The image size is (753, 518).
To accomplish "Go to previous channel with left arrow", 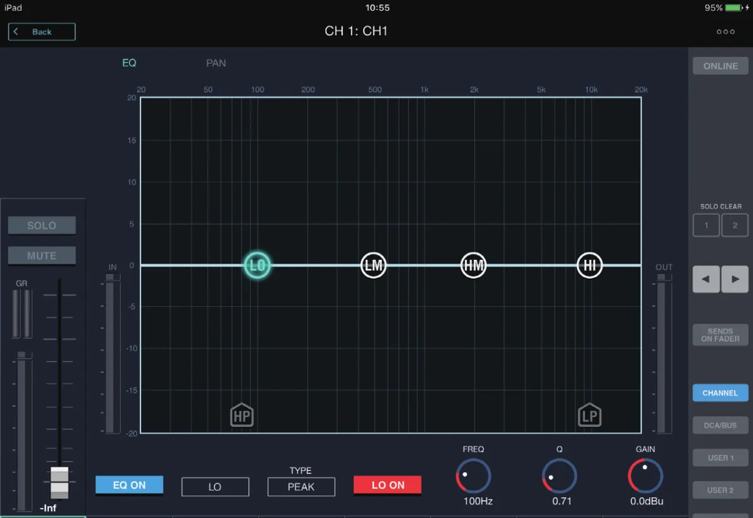I will point(706,279).
